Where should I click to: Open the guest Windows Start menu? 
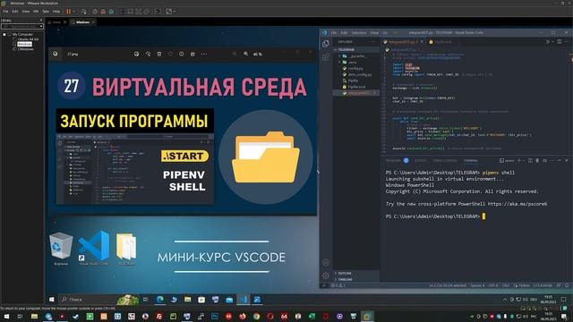[x=52, y=300]
